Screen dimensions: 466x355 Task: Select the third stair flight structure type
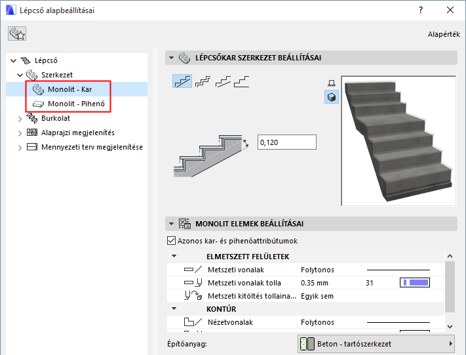[223, 81]
